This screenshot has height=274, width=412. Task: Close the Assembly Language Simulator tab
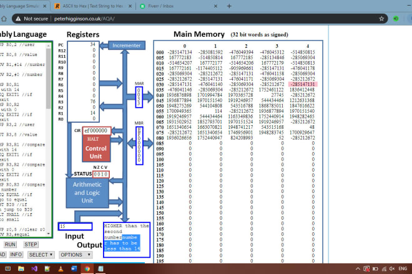(44, 6)
